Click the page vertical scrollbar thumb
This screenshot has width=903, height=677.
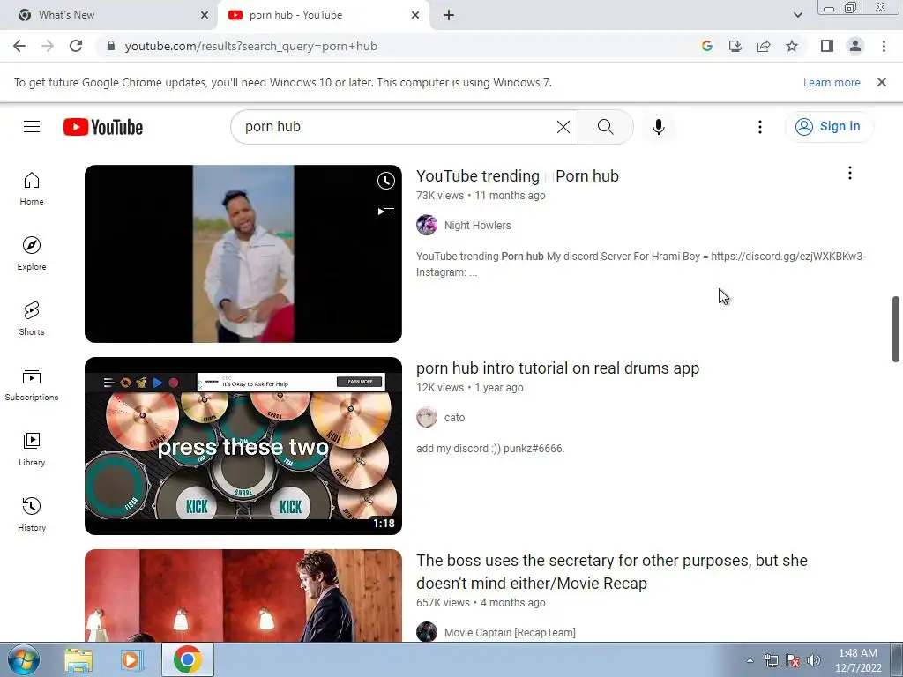[896, 330]
